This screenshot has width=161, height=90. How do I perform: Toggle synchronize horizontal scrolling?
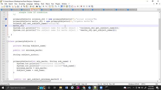pos(52,6)
